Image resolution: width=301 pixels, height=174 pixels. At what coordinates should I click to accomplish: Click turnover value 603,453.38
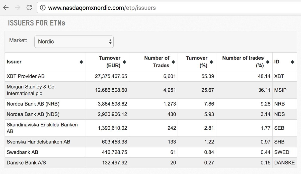(115, 142)
